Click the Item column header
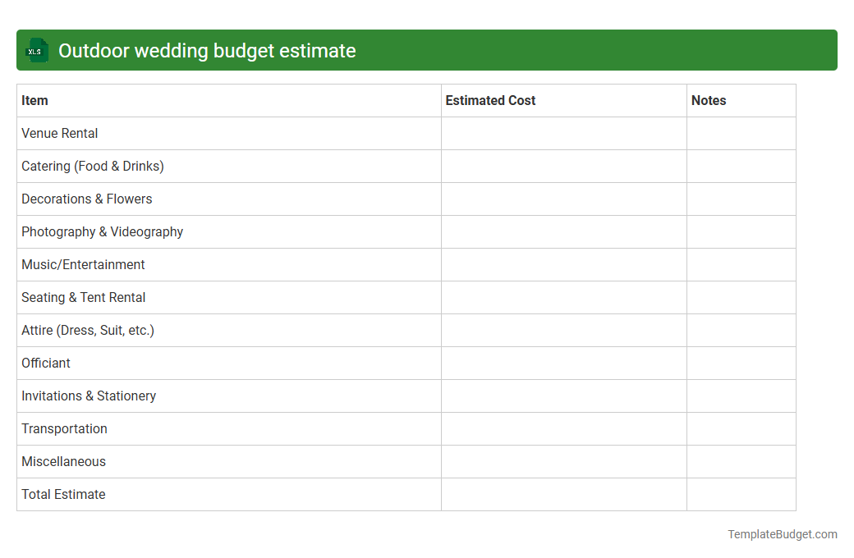The width and height of the screenshot is (854, 558). [34, 100]
